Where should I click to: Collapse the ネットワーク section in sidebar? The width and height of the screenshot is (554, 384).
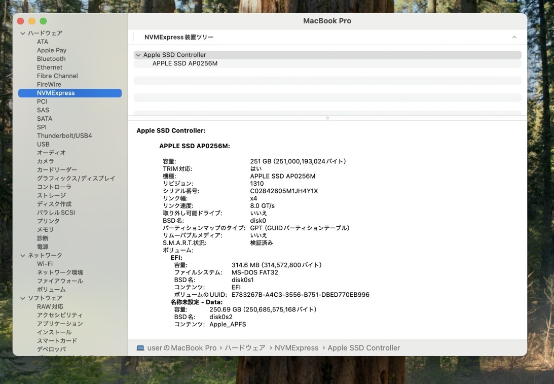(23, 255)
